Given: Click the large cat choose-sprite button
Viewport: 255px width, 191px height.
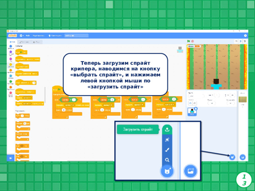Looking at the screenshot, I should click(x=167, y=171).
